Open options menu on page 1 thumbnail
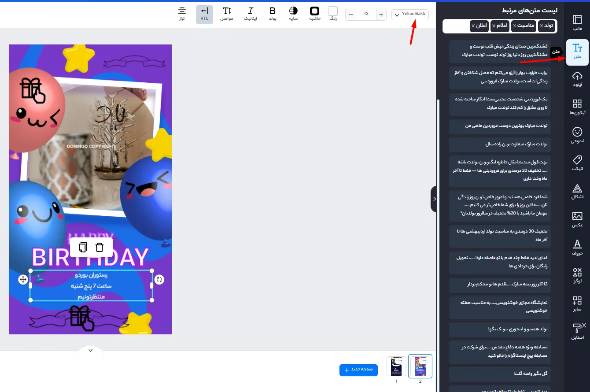Viewport: 590px width, 392px height. click(x=400, y=361)
